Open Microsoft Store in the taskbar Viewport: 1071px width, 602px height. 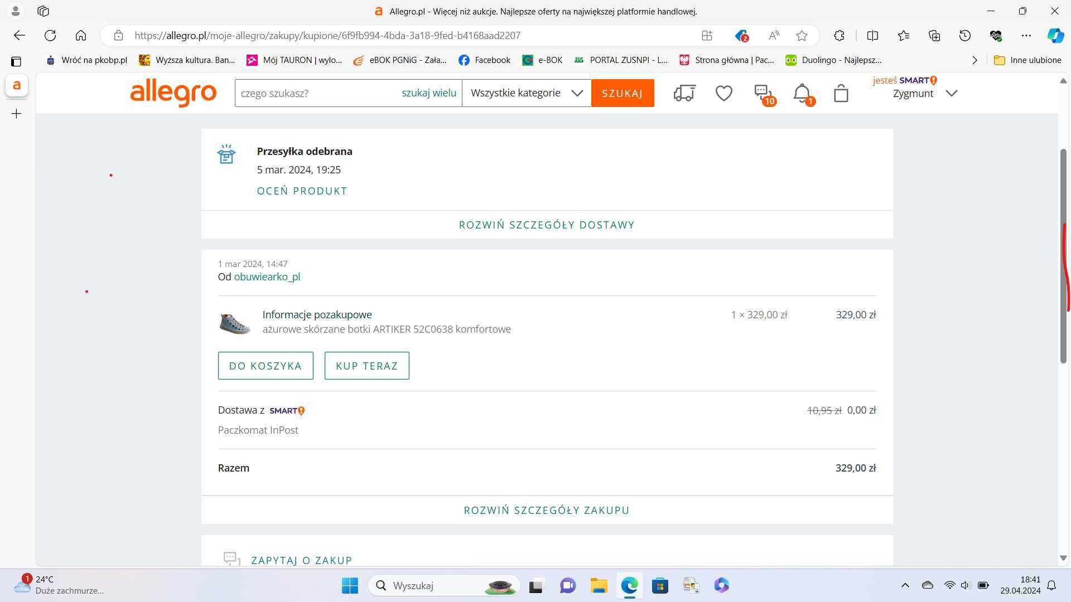tap(660, 585)
